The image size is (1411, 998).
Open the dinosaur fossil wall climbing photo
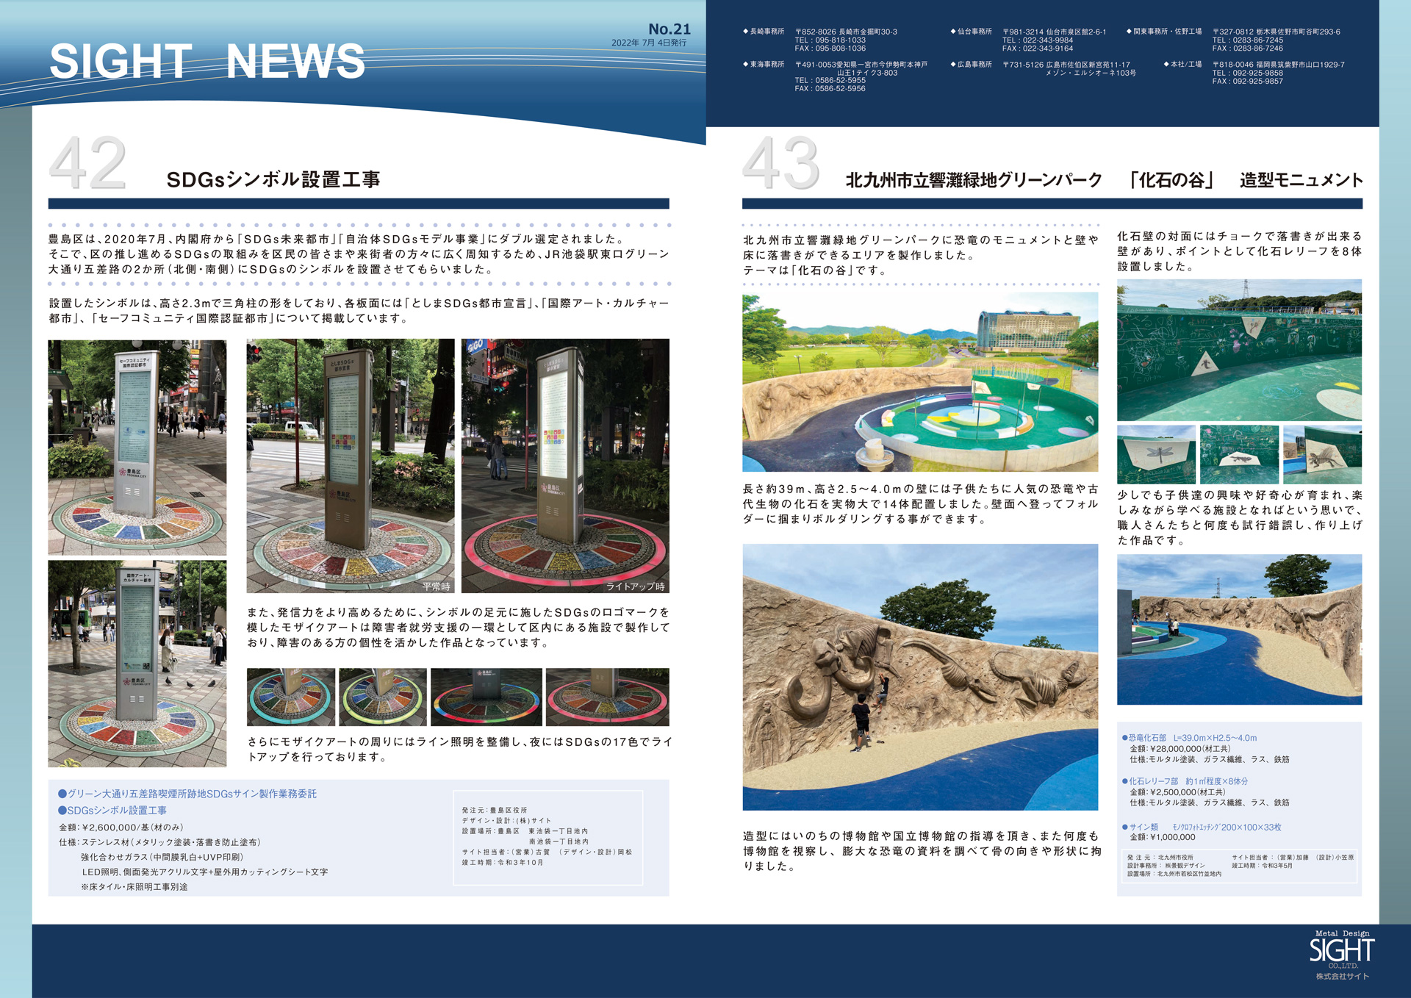point(920,677)
